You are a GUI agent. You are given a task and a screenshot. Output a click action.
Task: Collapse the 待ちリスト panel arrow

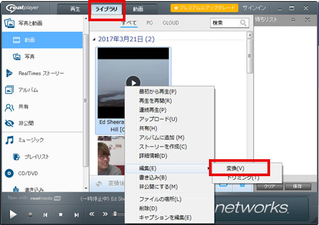(292, 19)
